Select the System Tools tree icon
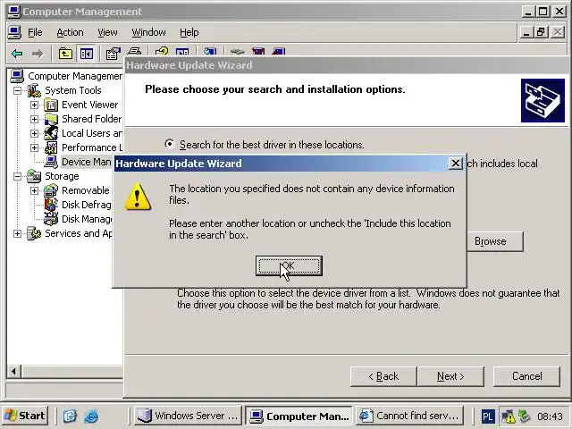Screen dimensions: 572x429 (x=34, y=90)
